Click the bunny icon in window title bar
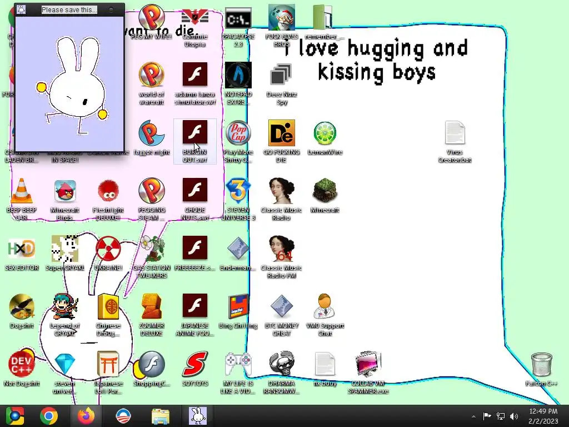 (x=21, y=9)
